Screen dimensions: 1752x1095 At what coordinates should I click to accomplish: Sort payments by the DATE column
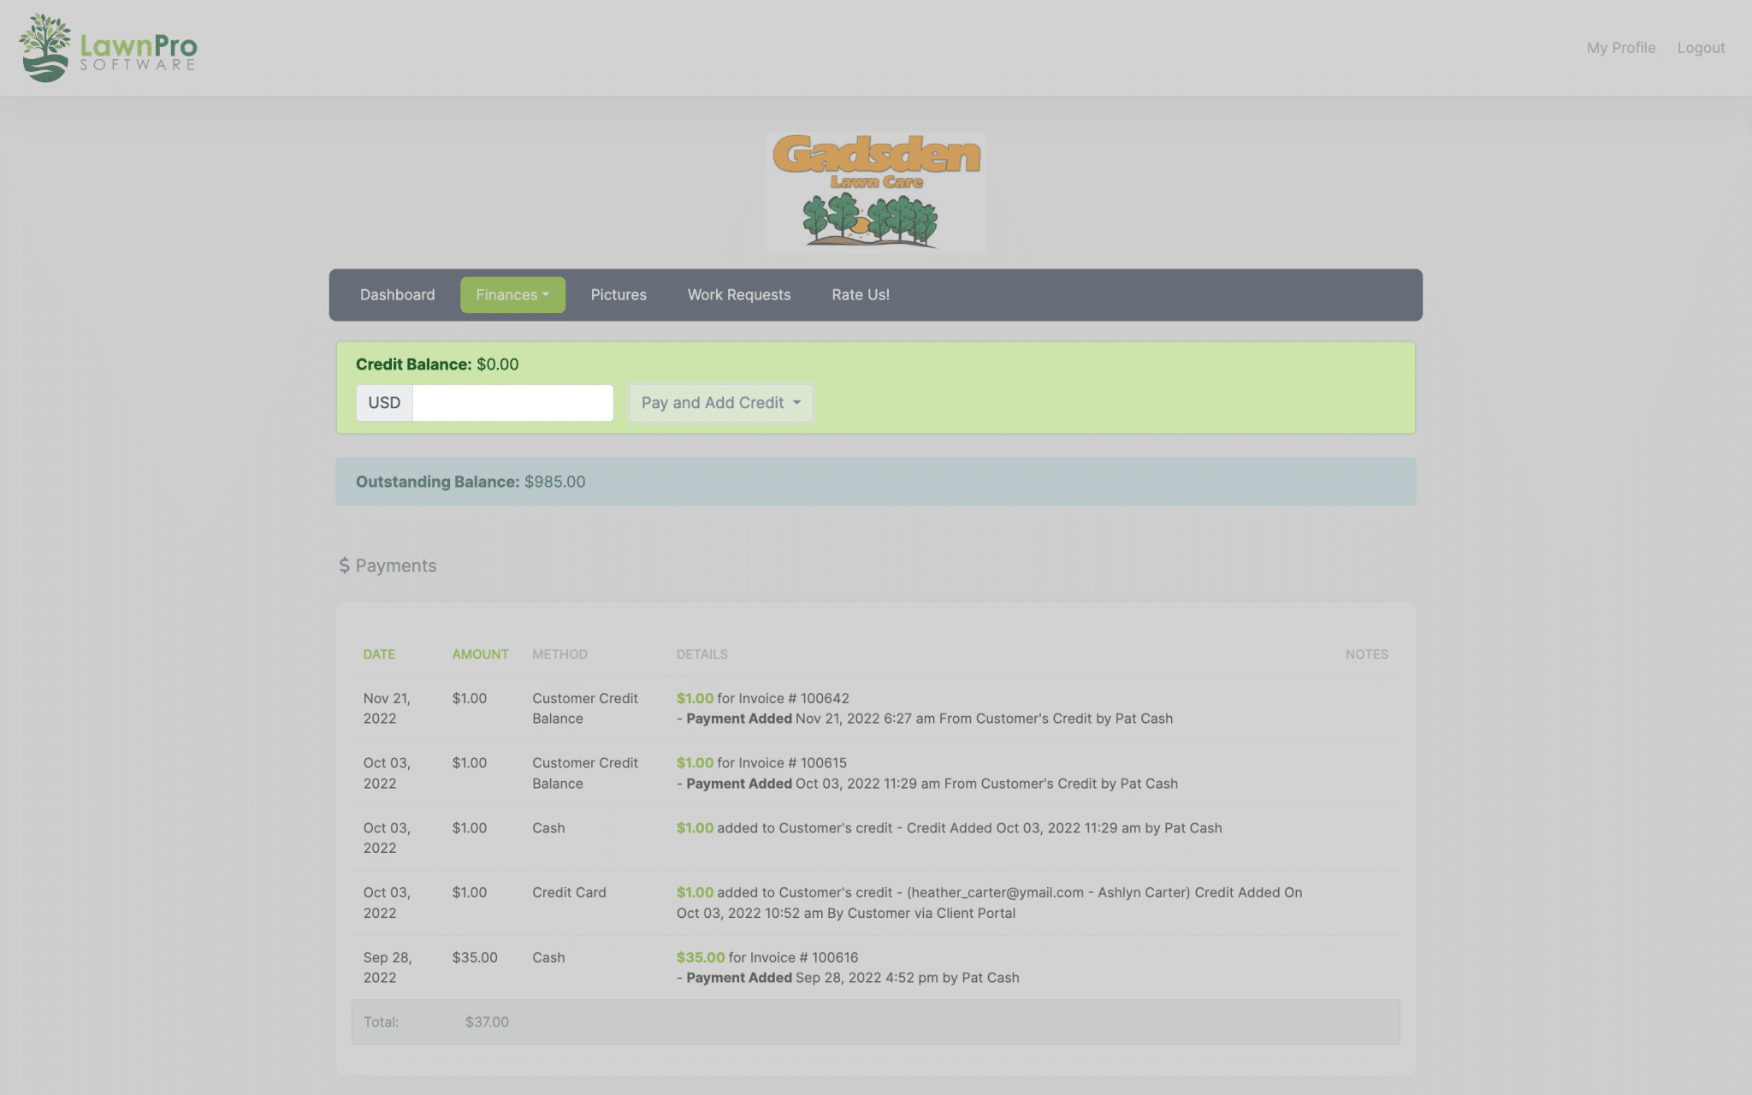(379, 654)
